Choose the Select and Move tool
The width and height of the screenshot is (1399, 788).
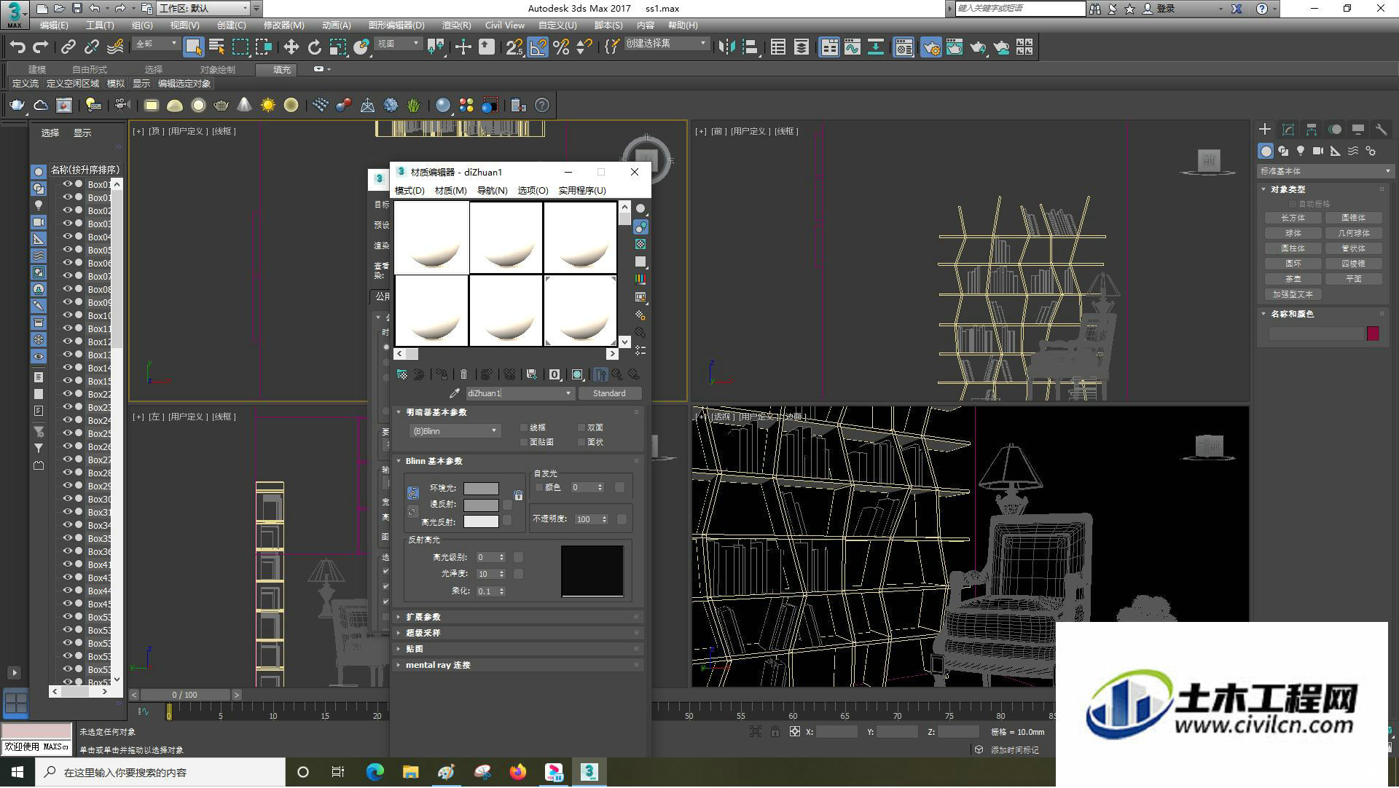point(291,47)
